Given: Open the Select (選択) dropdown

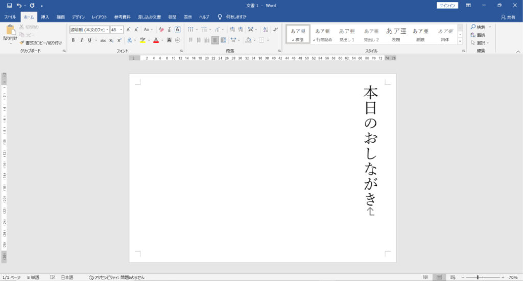Looking at the screenshot, I should pyautogui.click(x=480, y=43).
